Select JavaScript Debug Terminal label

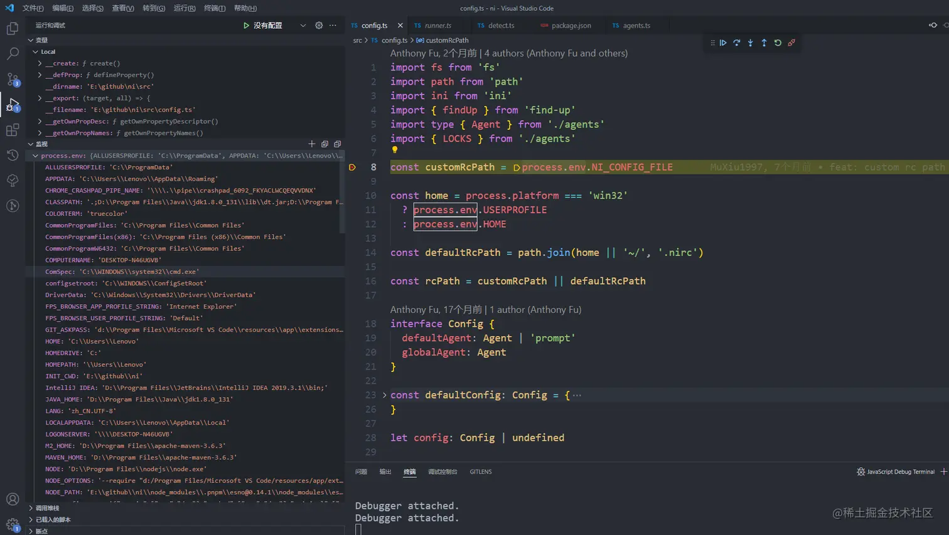[901, 472]
